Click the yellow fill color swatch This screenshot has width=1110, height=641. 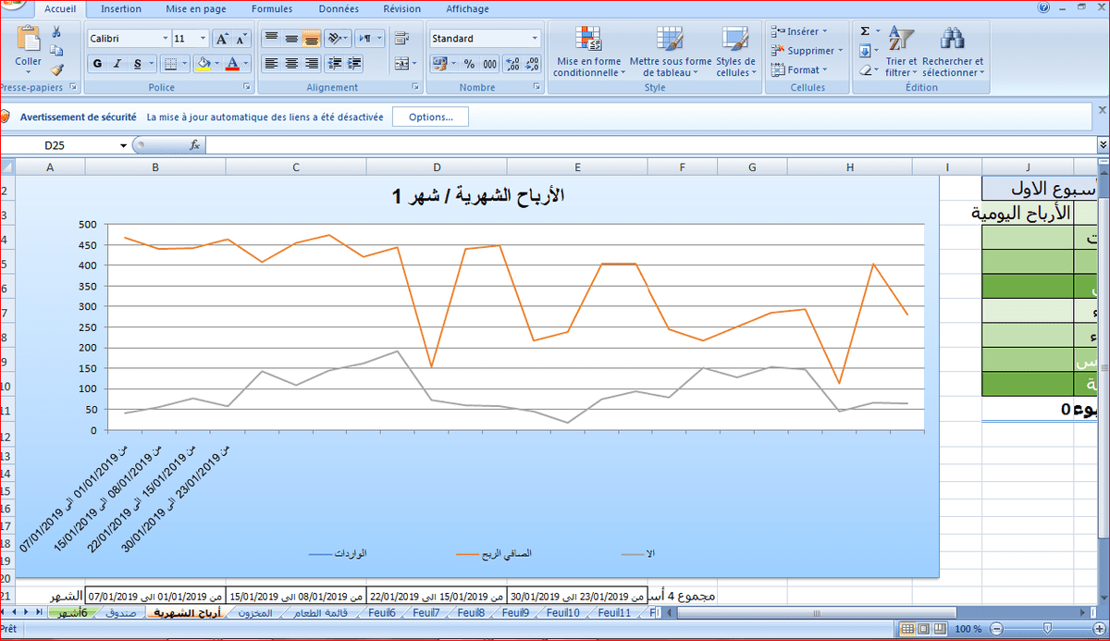[x=203, y=64]
